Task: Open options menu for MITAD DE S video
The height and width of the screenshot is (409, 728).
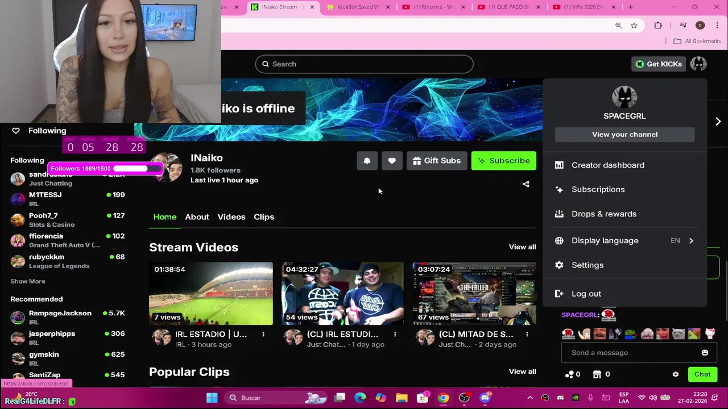Action: pos(527,335)
